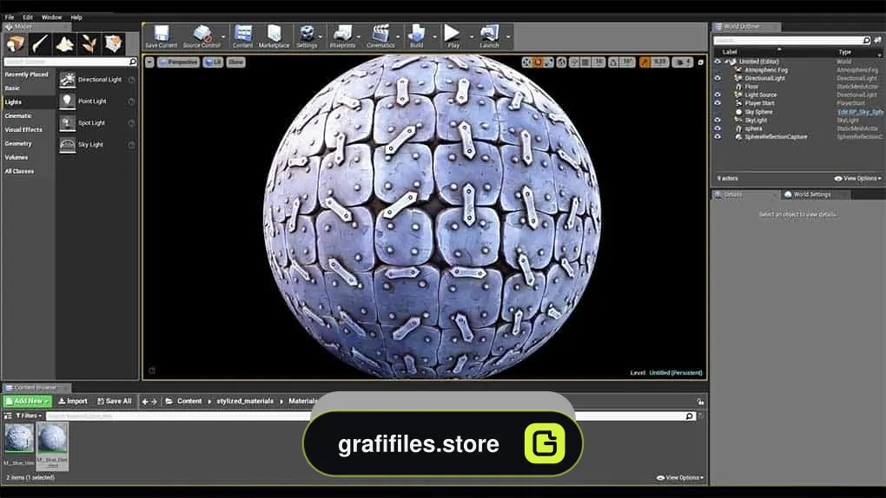Collapse the Untitled (Editor) tree node
Image resolution: width=886 pixels, height=498 pixels.
pyautogui.click(x=728, y=62)
